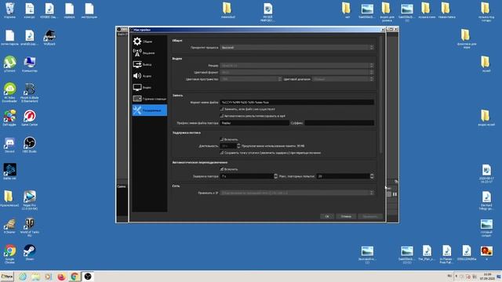
Task: Open the Вещание (Stream) settings section
Action: 150,53
